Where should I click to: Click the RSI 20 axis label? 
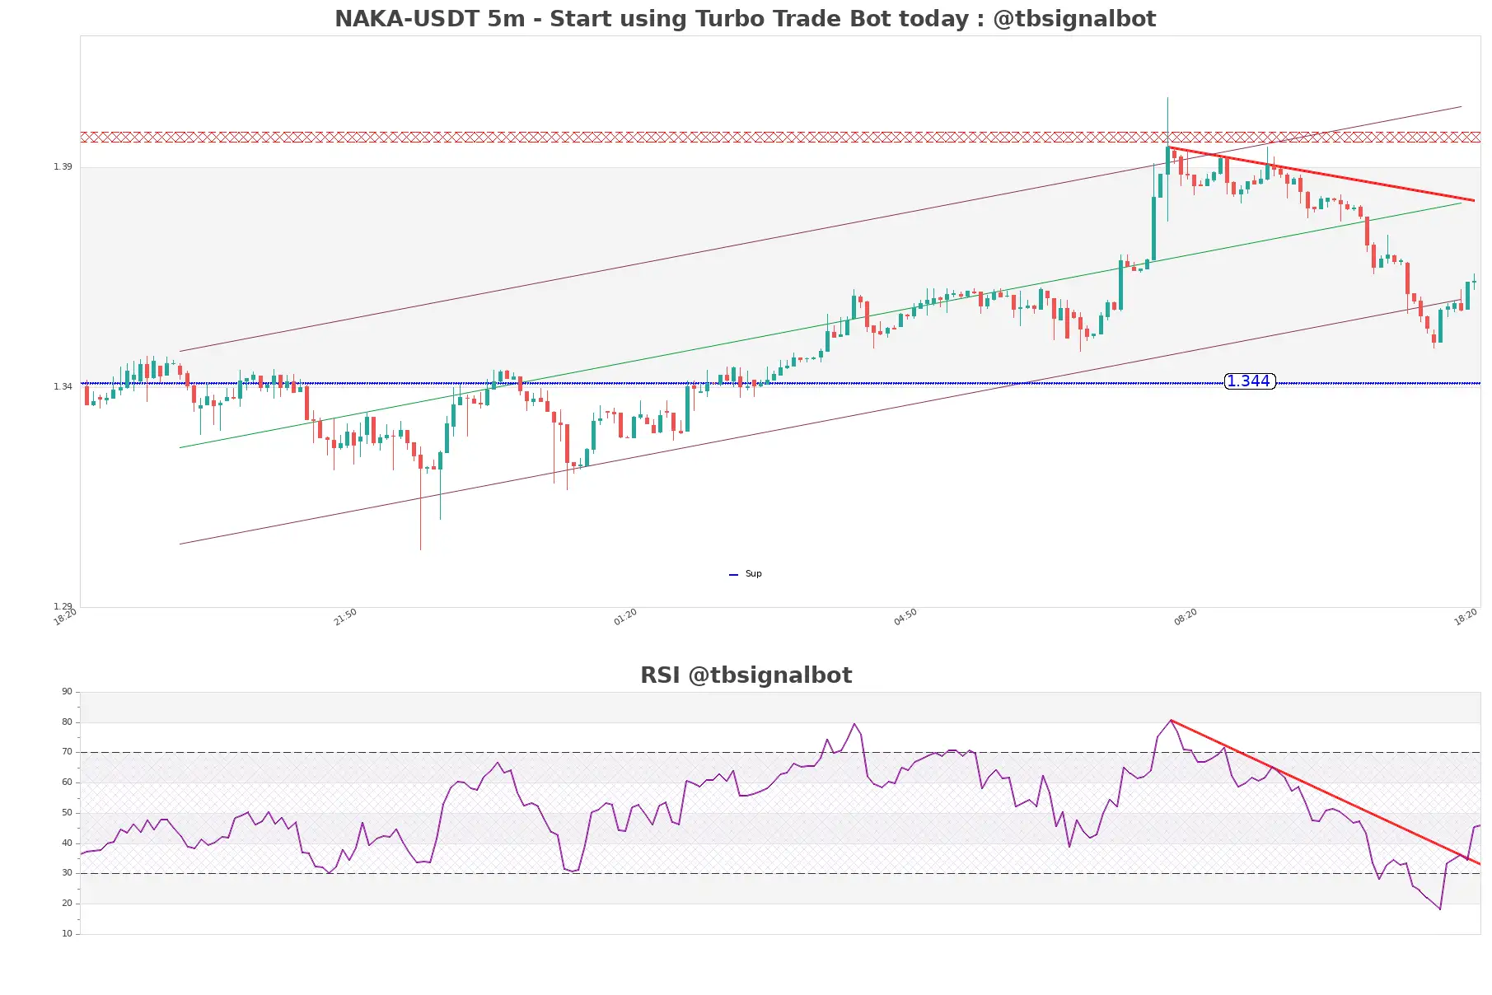[x=67, y=904]
